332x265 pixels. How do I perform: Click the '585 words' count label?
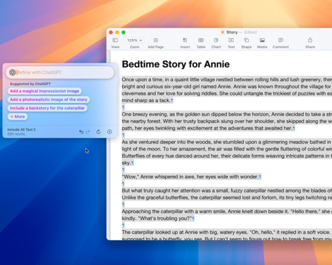pyautogui.click(x=16, y=134)
